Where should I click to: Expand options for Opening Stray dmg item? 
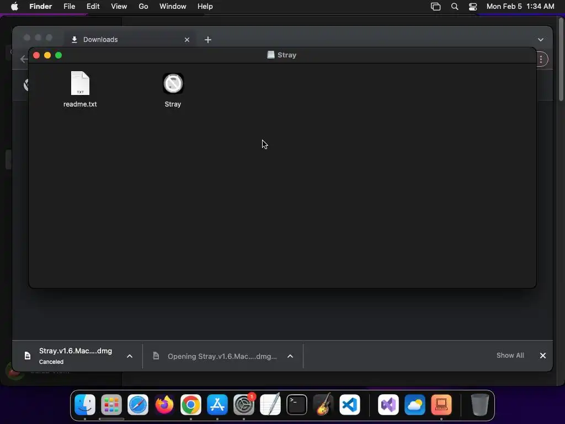290,356
